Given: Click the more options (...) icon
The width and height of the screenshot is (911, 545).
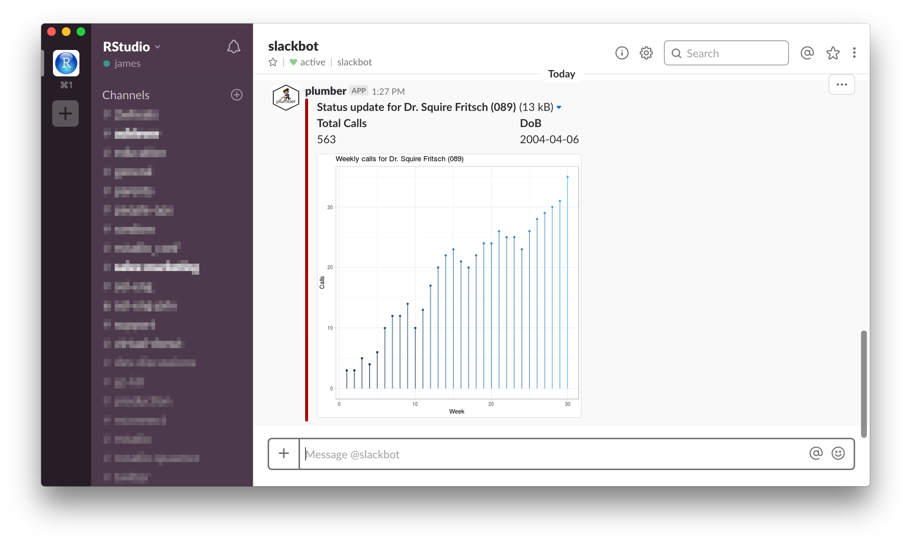Looking at the screenshot, I should click(842, 84).
